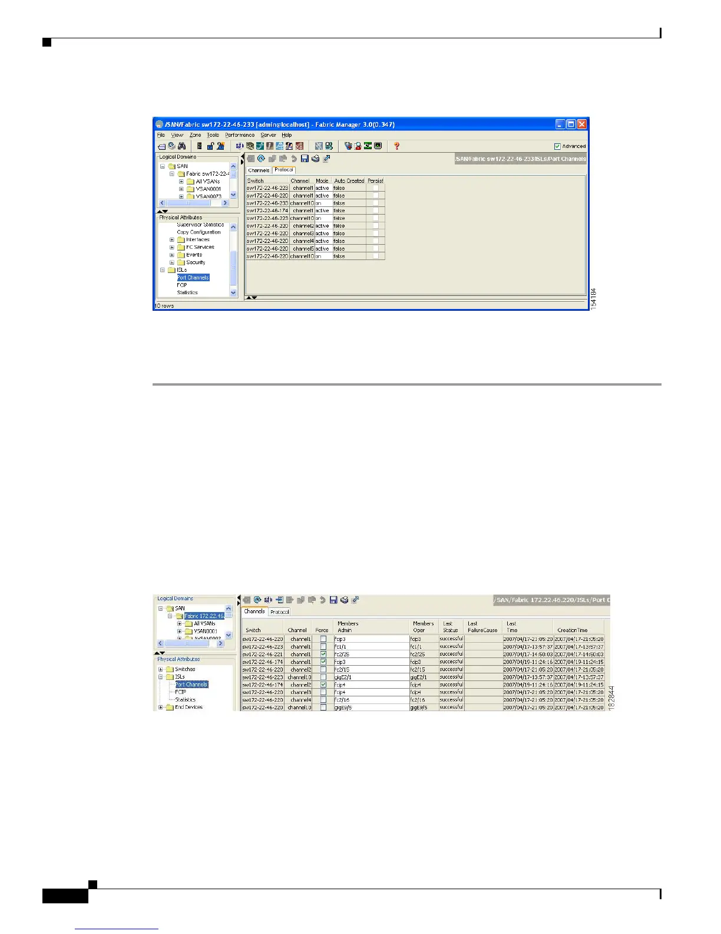Select Fabric 172.22.46 node in the lower tree
Viewport: 721px width, 934px height.
point(204,616)
